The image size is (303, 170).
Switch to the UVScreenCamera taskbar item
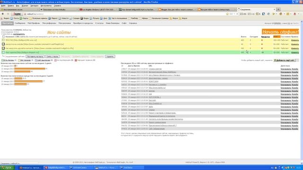pos(81,168)
